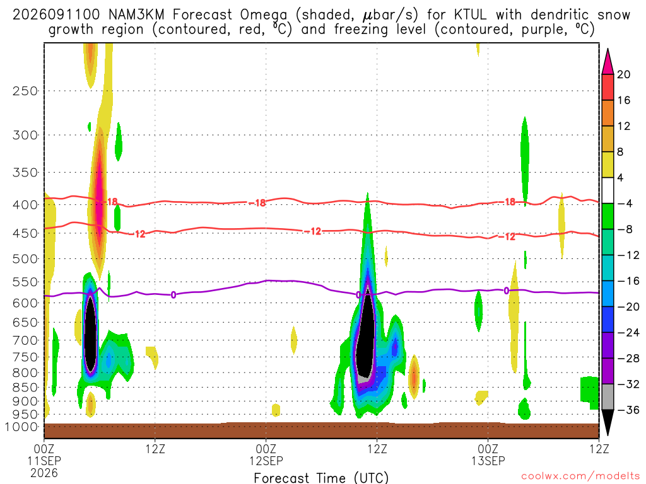Click the Forecast Time (UTC) axis title
This screenshot has width=646, height=484.
click(x=321, y=478)
